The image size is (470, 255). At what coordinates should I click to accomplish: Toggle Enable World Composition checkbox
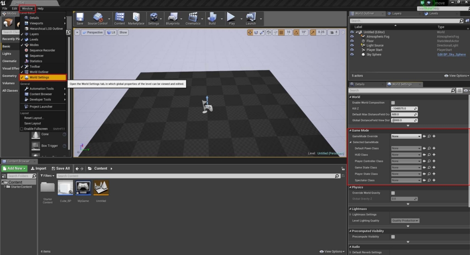[x=393, y=103]
